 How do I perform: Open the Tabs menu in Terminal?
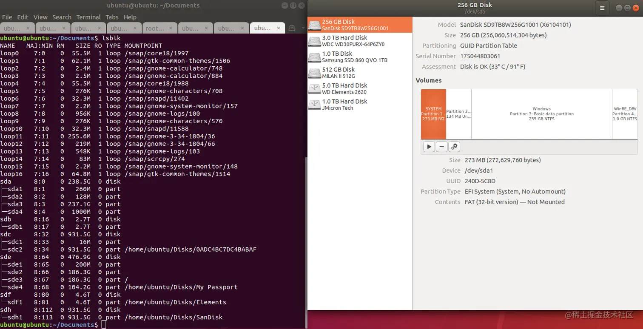click(x=112, y=17)
